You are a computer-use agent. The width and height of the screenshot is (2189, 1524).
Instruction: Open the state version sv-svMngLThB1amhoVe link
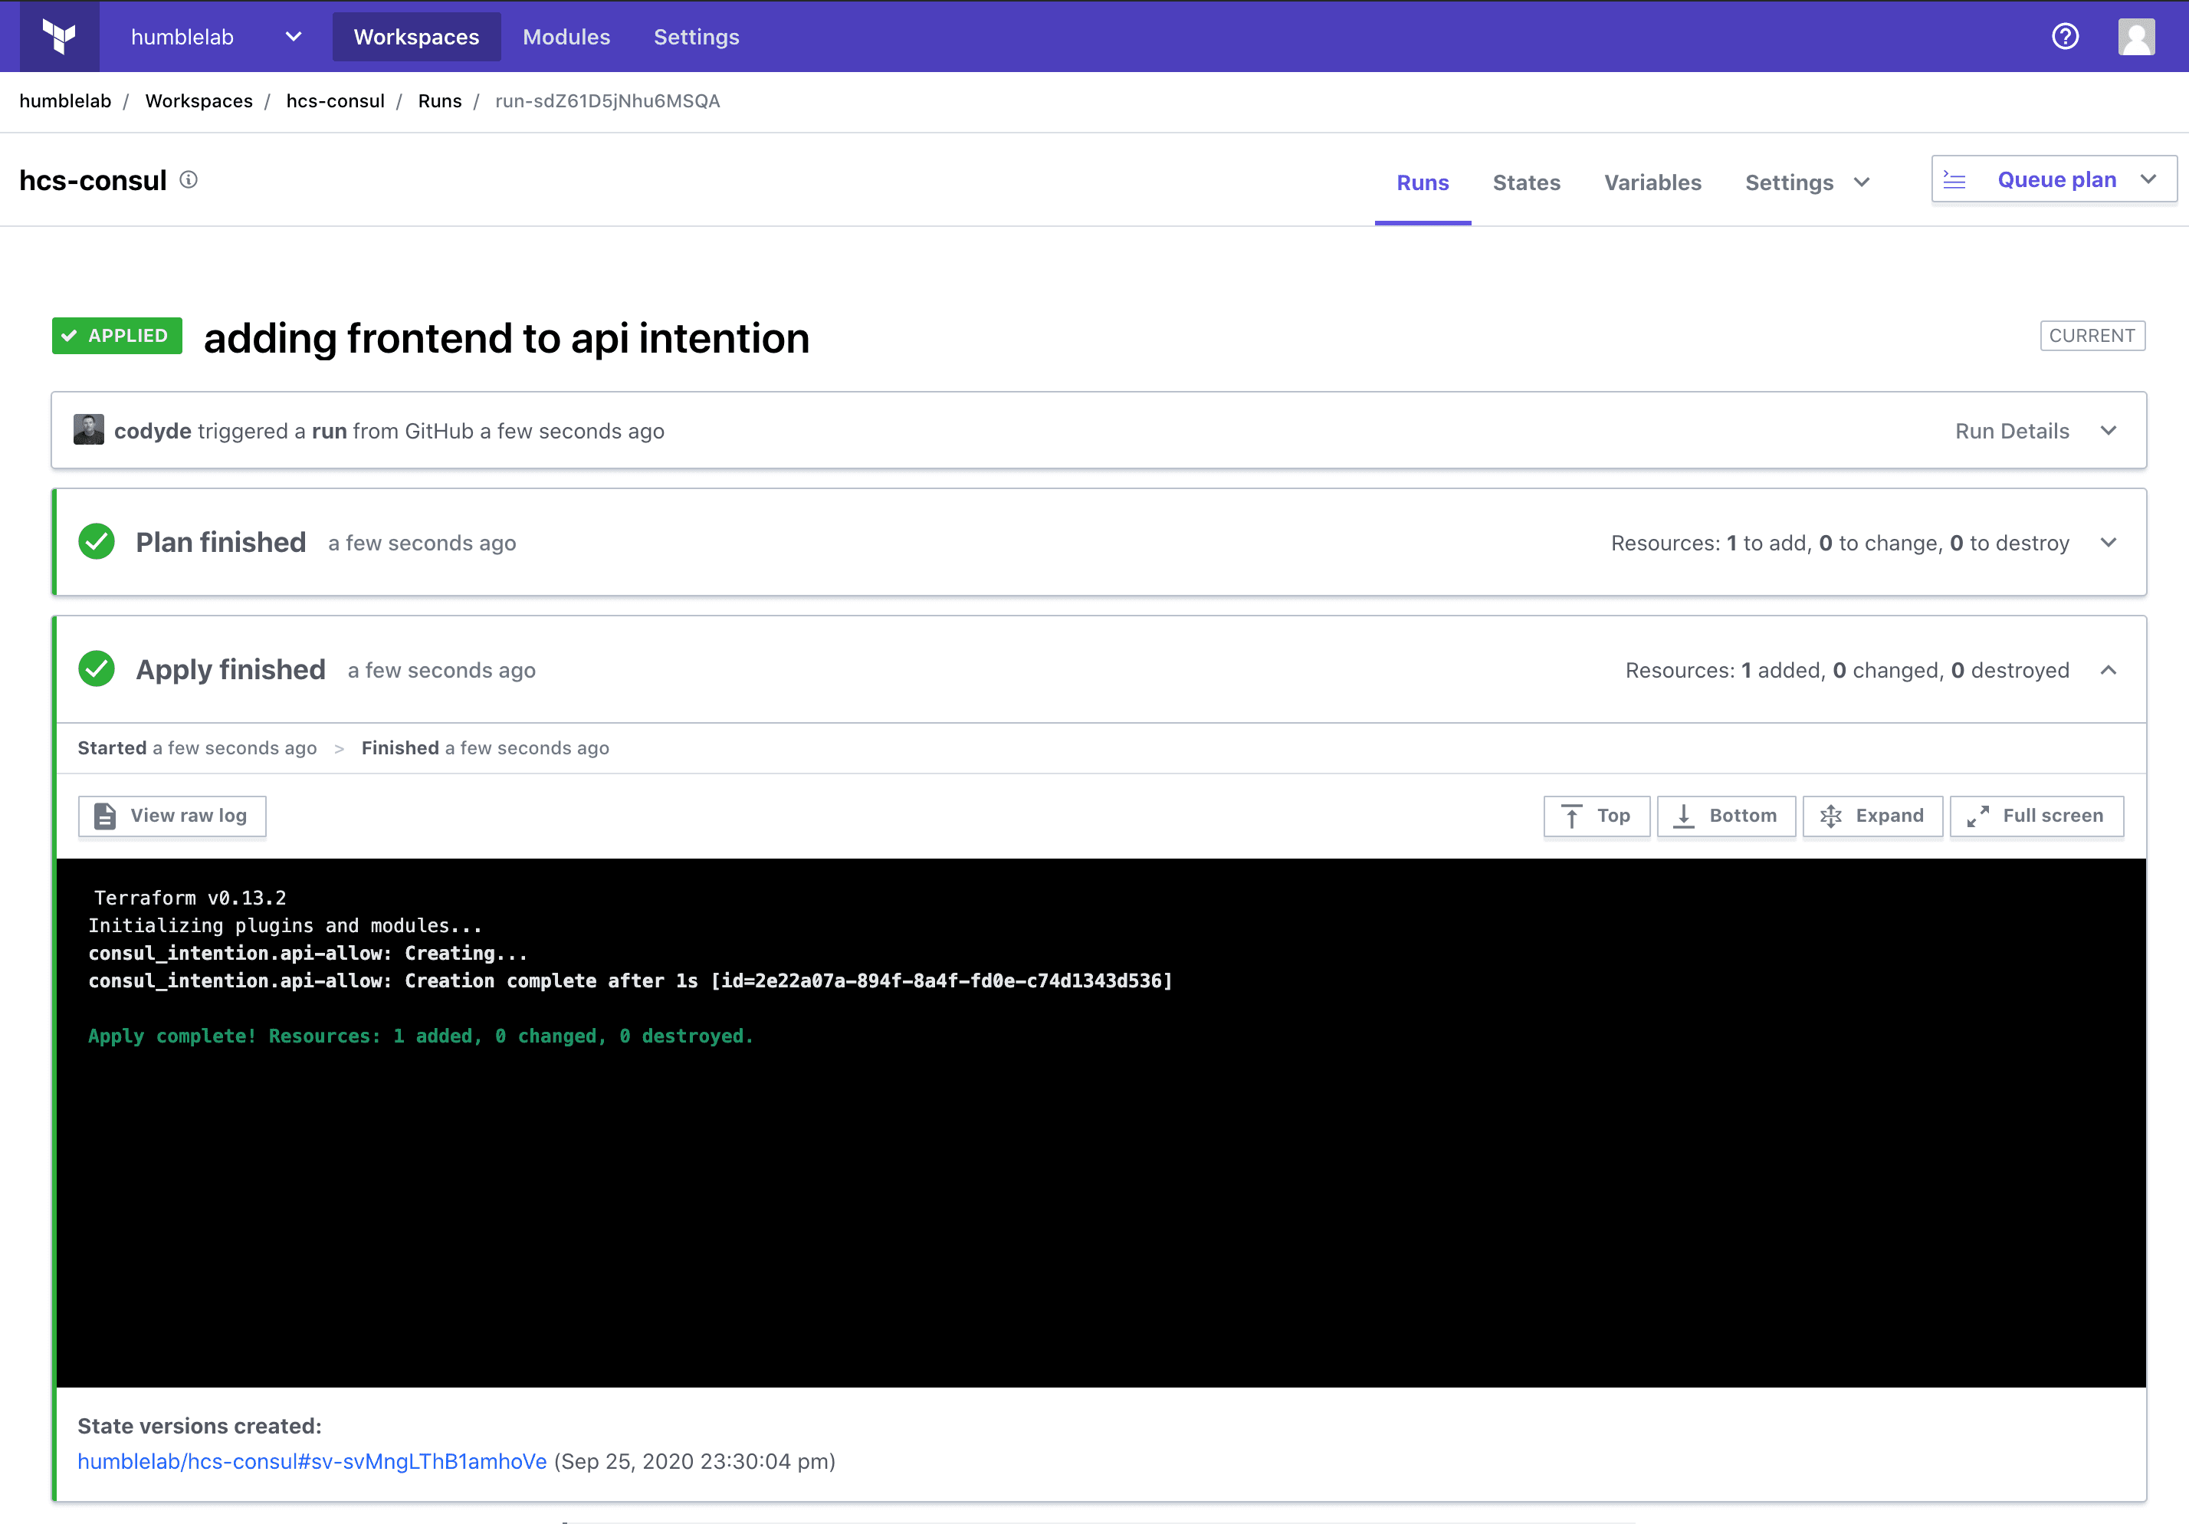[x=312, y=1461]
